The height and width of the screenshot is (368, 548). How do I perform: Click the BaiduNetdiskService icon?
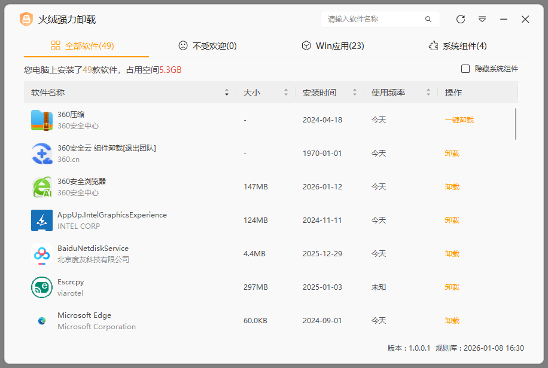coord(42,254)
